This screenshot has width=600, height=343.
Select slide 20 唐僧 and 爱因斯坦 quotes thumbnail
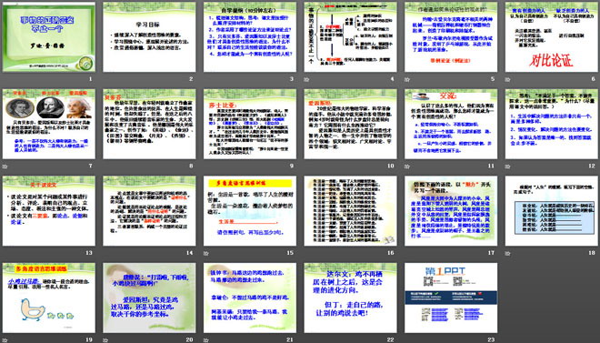(x=149, y=298)
